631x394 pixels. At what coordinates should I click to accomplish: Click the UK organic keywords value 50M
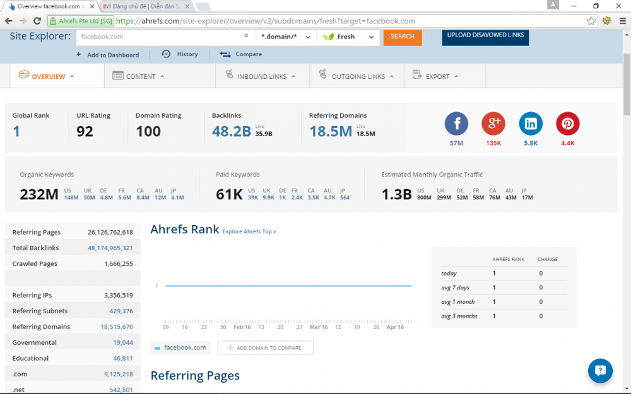click(90, 197)
